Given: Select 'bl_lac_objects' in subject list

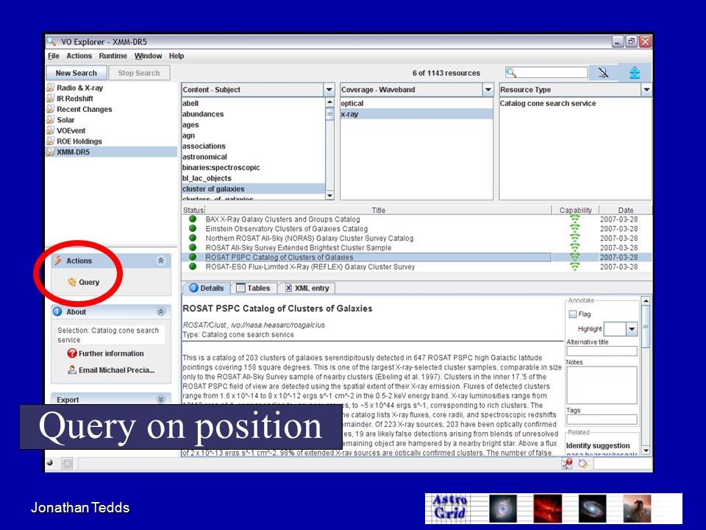Looking at the screenshot, I should [253, 178].
